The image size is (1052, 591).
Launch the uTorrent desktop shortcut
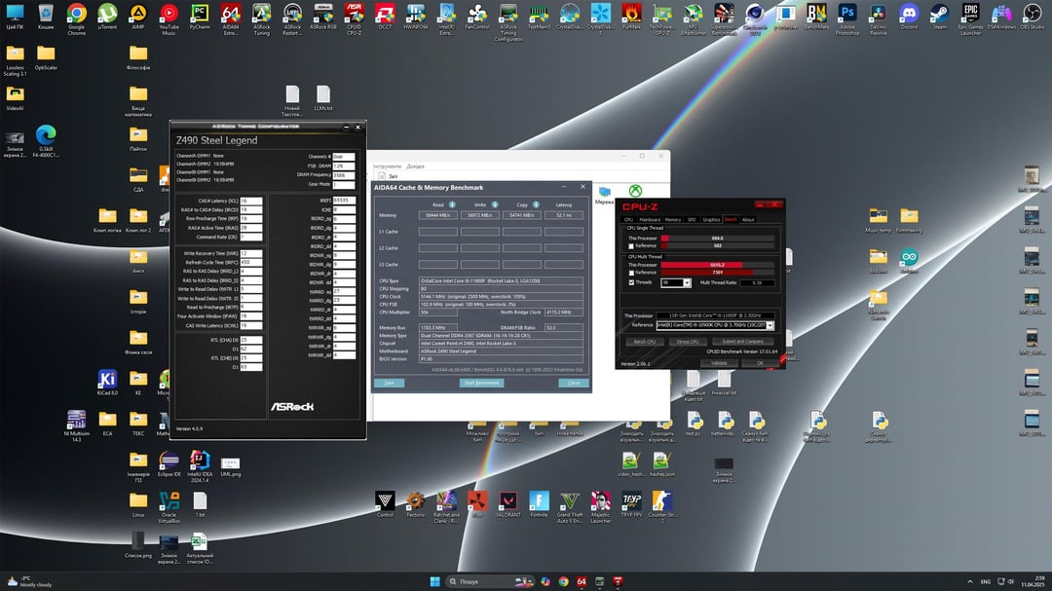[x=107, y=17]
